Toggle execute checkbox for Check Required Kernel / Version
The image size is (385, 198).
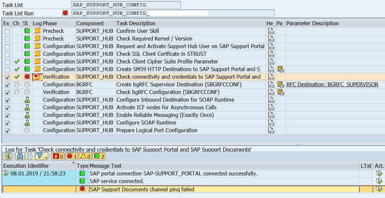7,39
